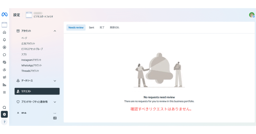
Task: Click the collapse sidebar panel icon
Action: [x=55, y=118]
